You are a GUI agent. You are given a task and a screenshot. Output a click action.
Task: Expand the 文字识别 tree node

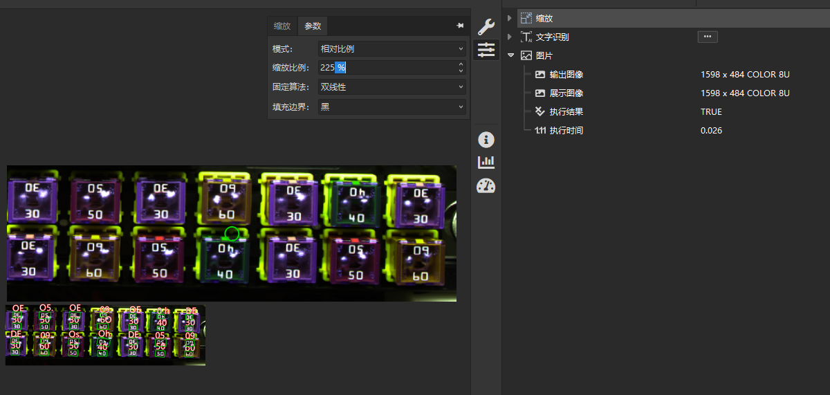point(510,37)
